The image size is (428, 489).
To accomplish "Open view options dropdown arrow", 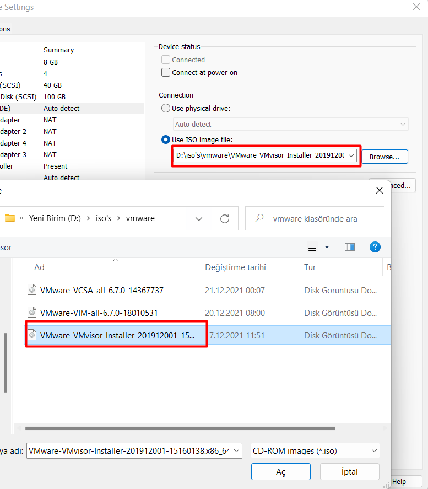I will tap(327, 247).
